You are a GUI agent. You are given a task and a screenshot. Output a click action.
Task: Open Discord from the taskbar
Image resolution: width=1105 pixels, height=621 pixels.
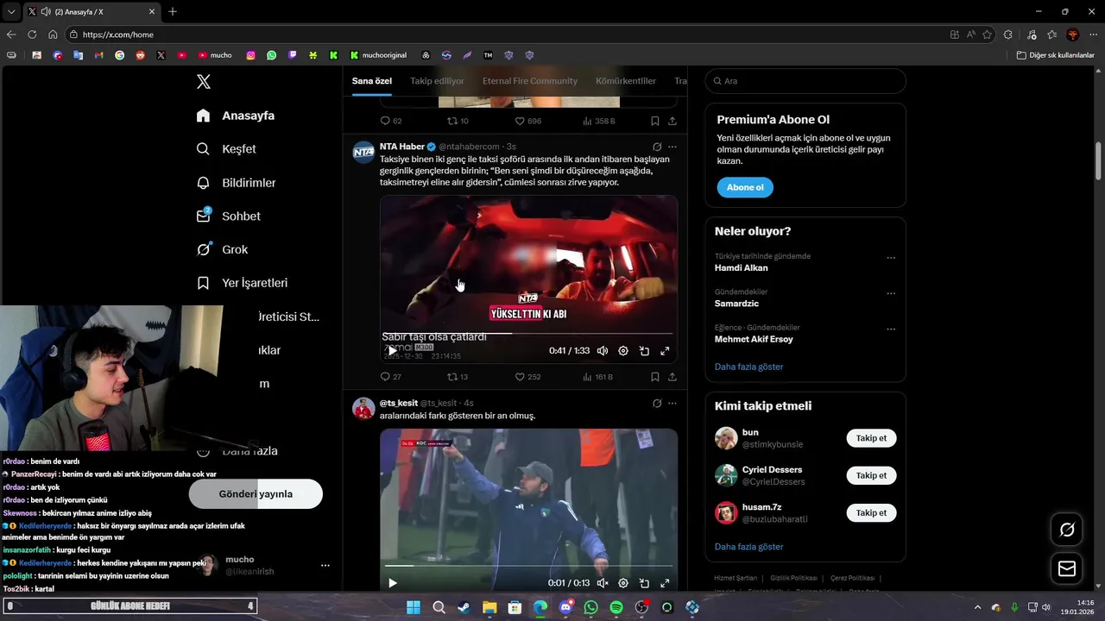(565, 607)
